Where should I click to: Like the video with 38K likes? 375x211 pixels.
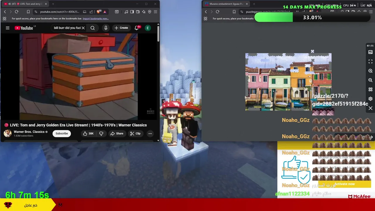click(x=88, y=133)
